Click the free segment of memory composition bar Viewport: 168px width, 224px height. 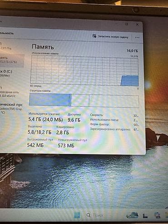point(114,101)
